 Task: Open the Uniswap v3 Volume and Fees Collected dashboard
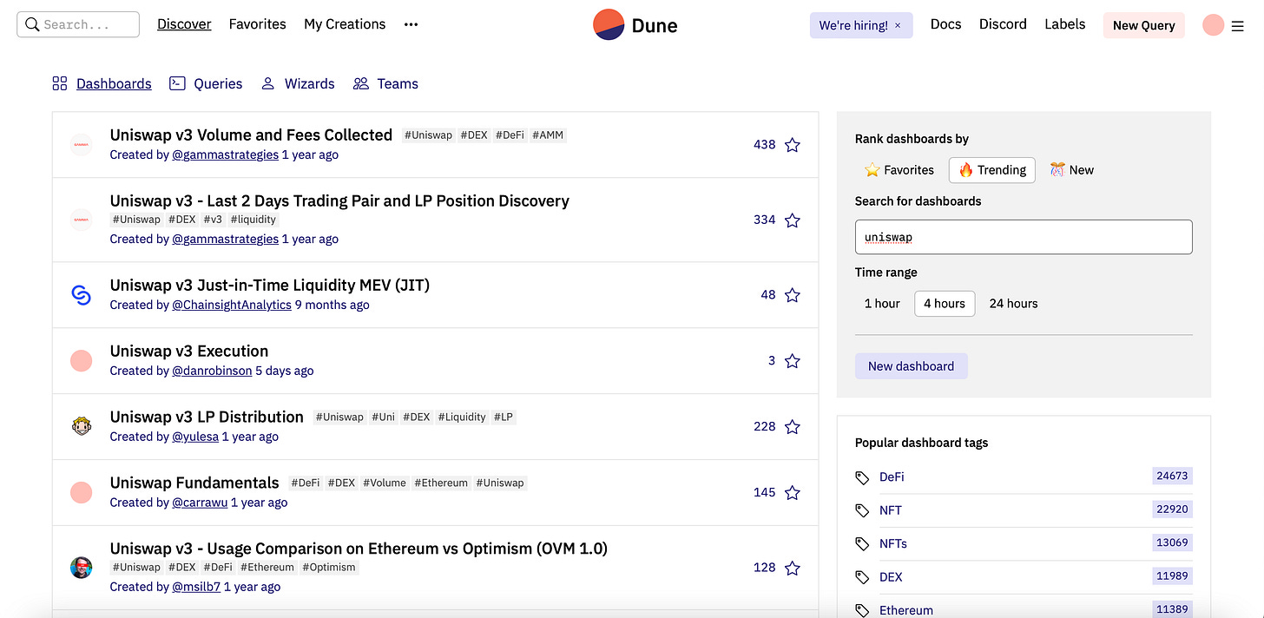(x=251, y=135)
